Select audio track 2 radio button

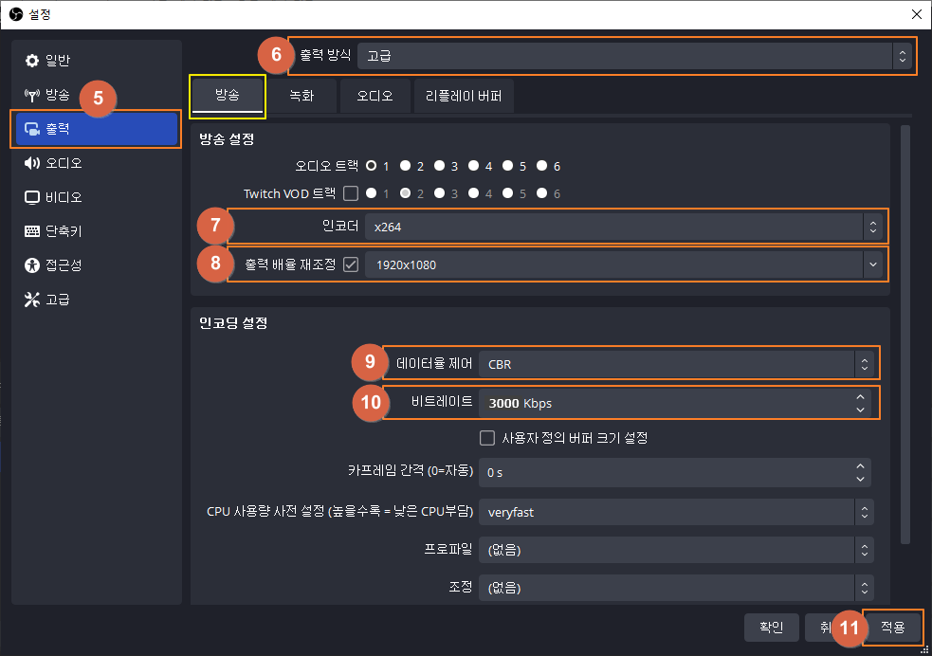point(406,166)
